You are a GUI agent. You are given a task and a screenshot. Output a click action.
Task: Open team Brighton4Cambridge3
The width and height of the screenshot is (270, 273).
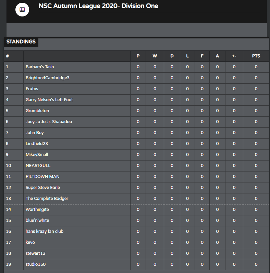point(48,78)
